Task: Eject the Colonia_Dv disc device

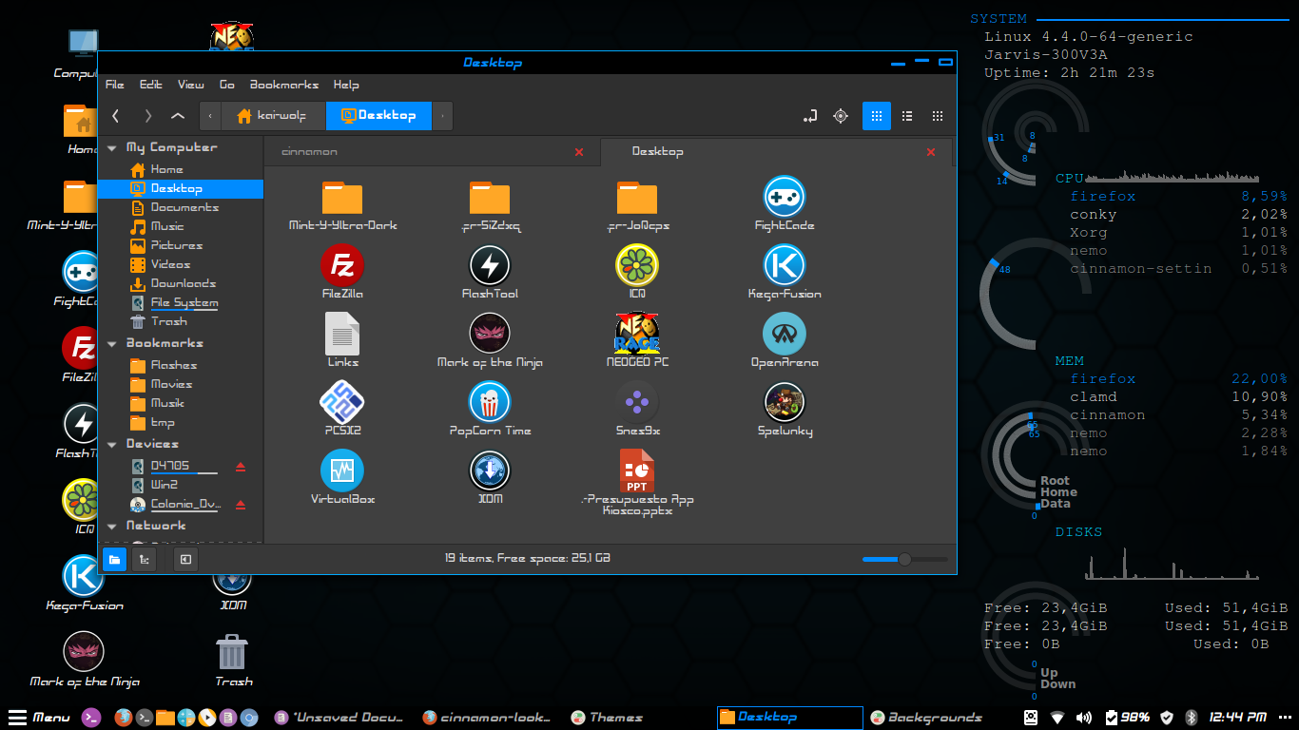Action: coord(241,505)
